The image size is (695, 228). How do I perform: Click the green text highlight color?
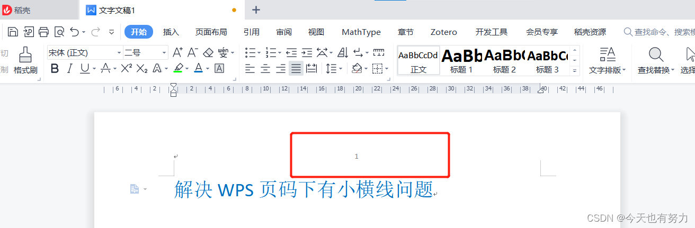(178, 68)
